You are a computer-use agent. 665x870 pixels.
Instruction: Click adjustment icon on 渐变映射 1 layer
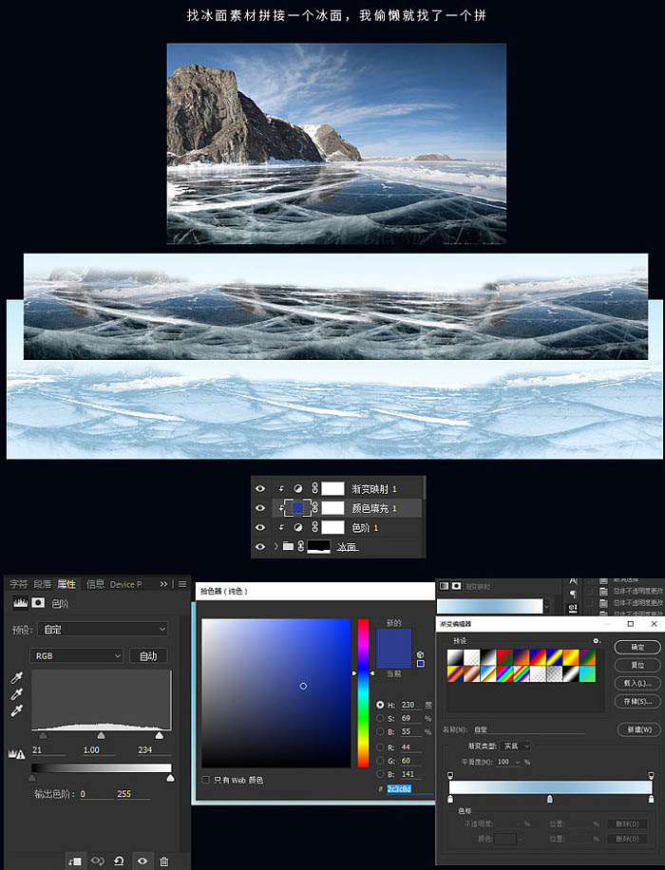pyautogui.click(x=298, y=489)
